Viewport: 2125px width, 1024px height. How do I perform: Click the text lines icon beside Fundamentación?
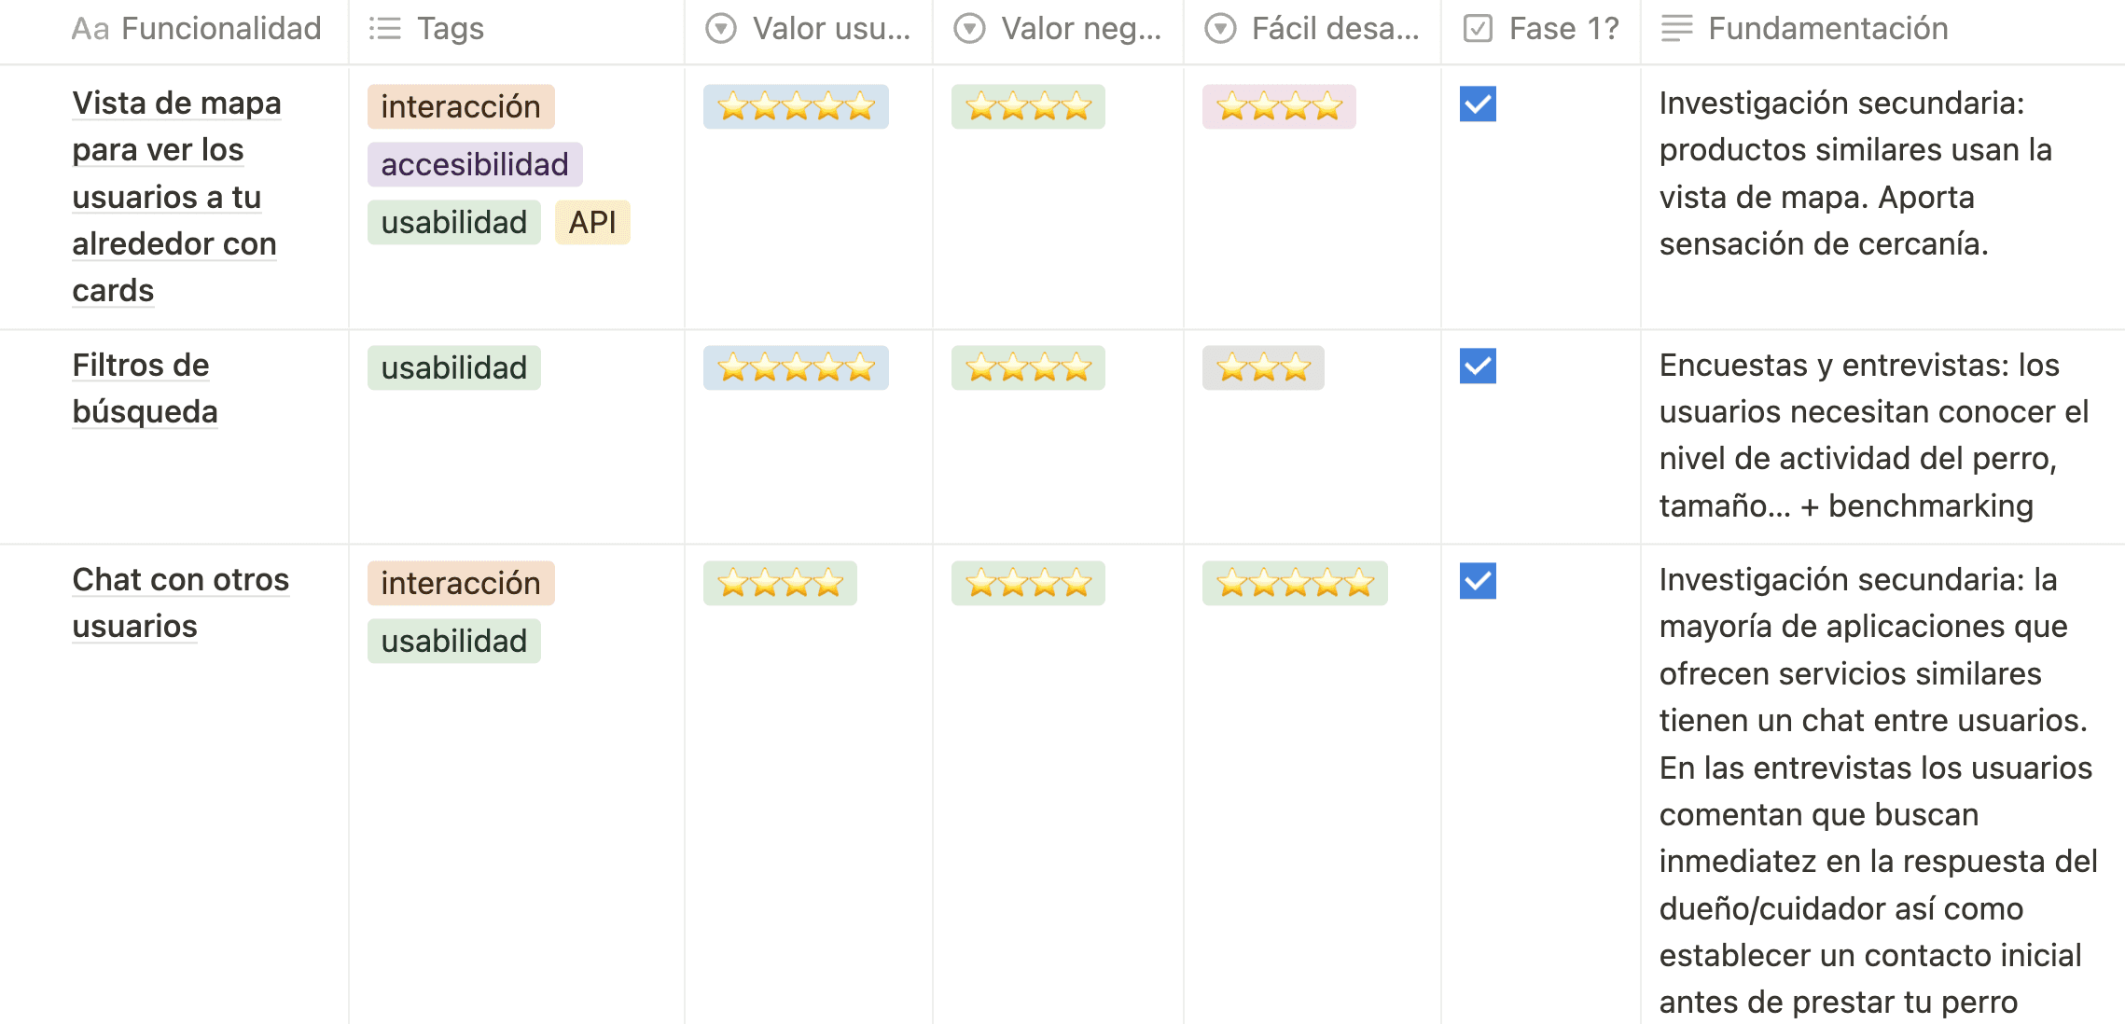pos(1676,29)
